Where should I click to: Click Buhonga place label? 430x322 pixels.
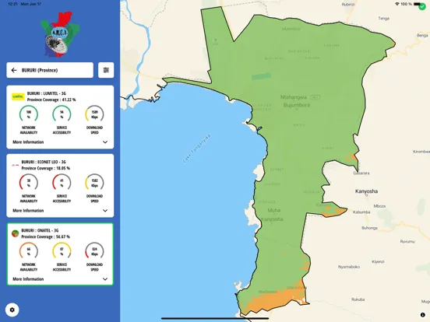369,228
